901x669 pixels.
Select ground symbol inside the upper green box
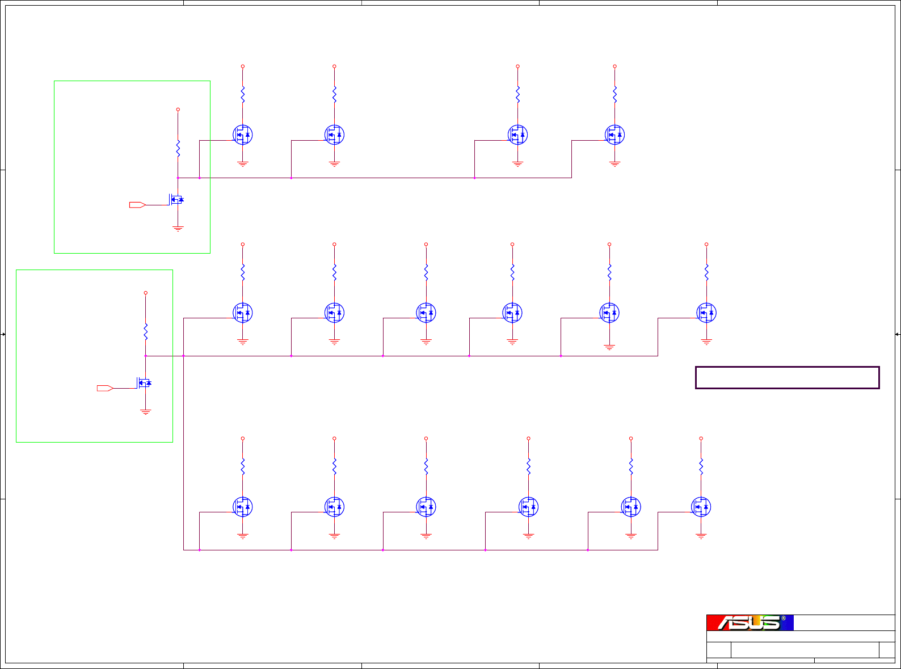(x=178, y=229)
